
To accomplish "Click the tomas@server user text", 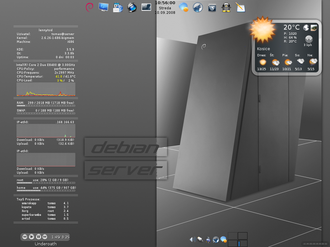I will click(63, 34).
